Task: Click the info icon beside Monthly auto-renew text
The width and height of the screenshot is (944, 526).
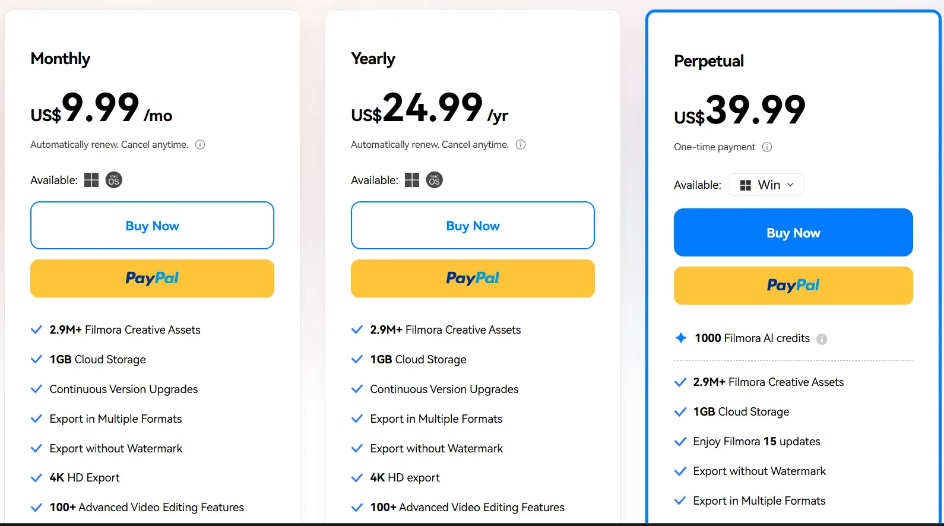Action: point(200,145)
